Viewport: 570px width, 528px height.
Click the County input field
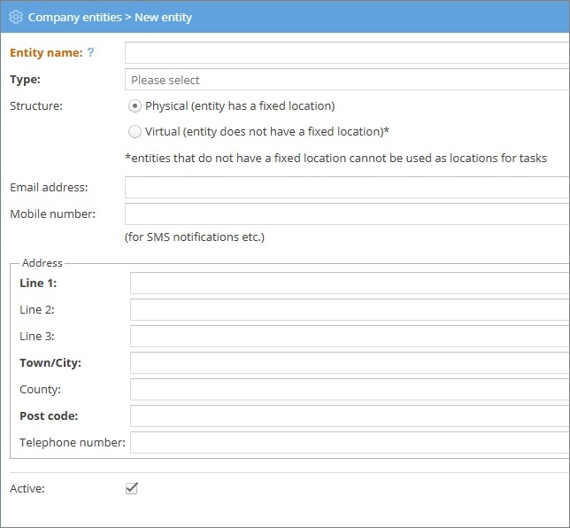click(x=350, y=389)
